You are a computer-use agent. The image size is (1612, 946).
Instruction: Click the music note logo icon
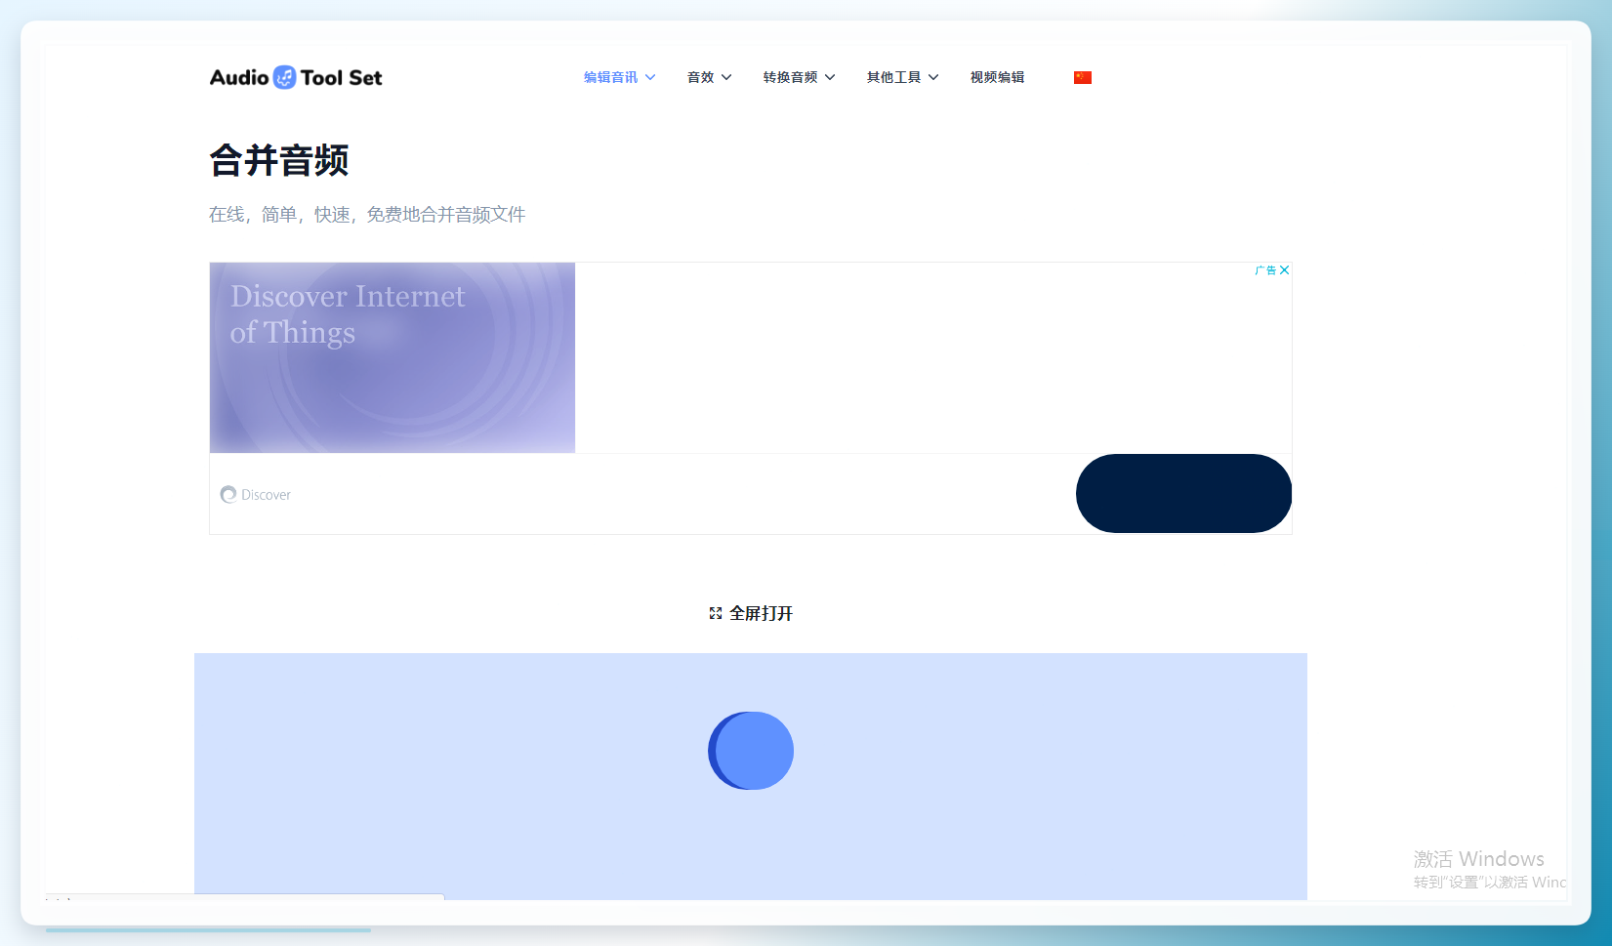click(x=284, y=77)
